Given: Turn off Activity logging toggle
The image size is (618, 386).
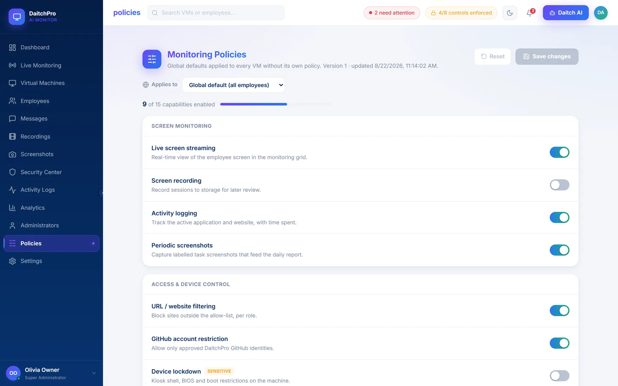Looking at the screenshot, I should [559, 218].
